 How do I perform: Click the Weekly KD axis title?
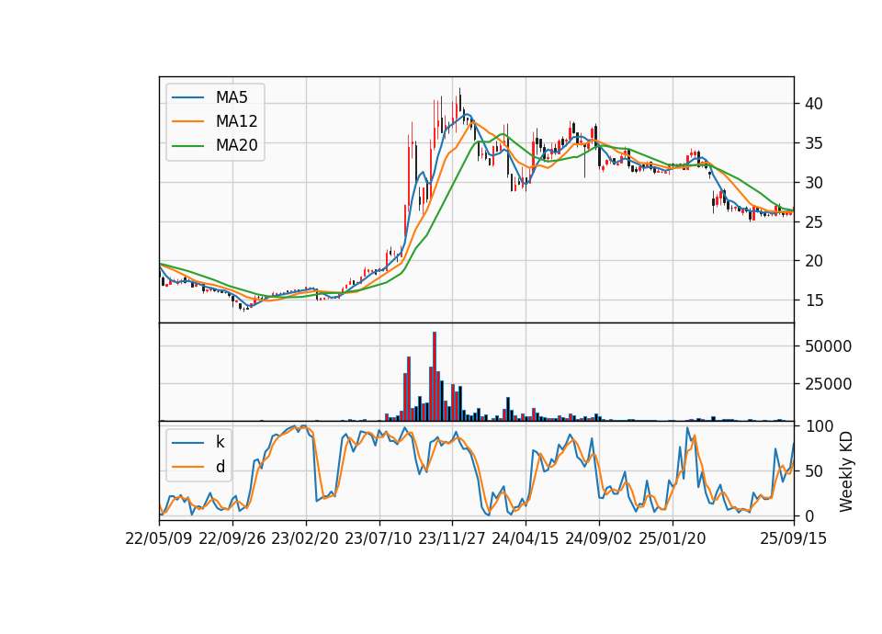(845, 471)
